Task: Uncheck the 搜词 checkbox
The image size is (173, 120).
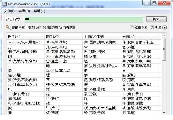Action: [152, 27]
